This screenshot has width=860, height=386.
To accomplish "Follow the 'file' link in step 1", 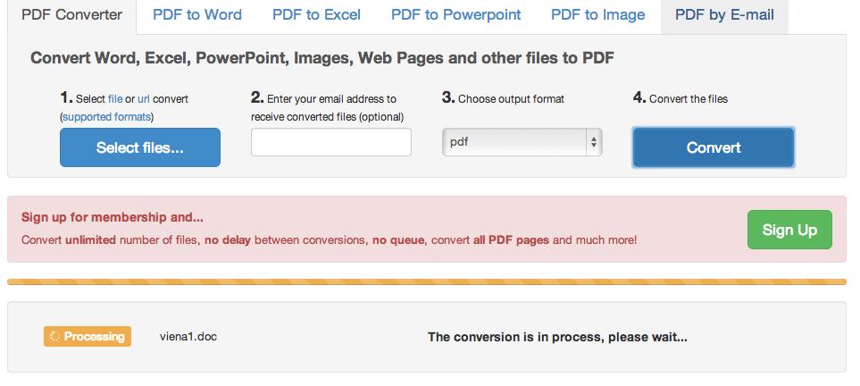I will 115,99.
